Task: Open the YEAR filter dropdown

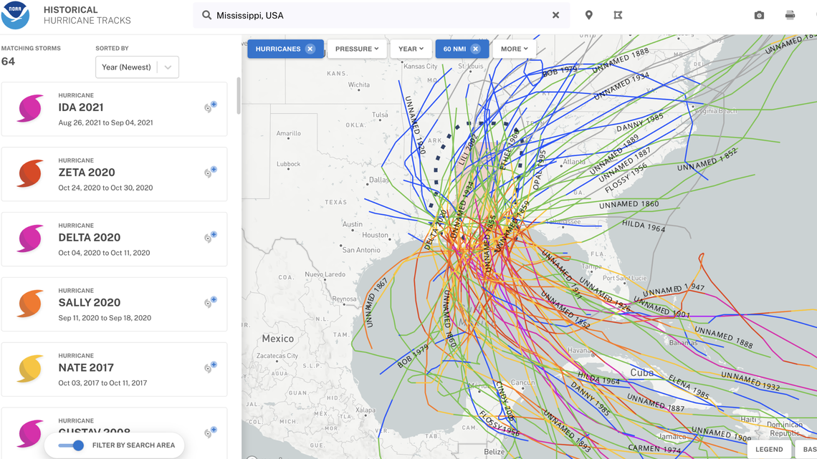Action: click(x=411, y=49)
